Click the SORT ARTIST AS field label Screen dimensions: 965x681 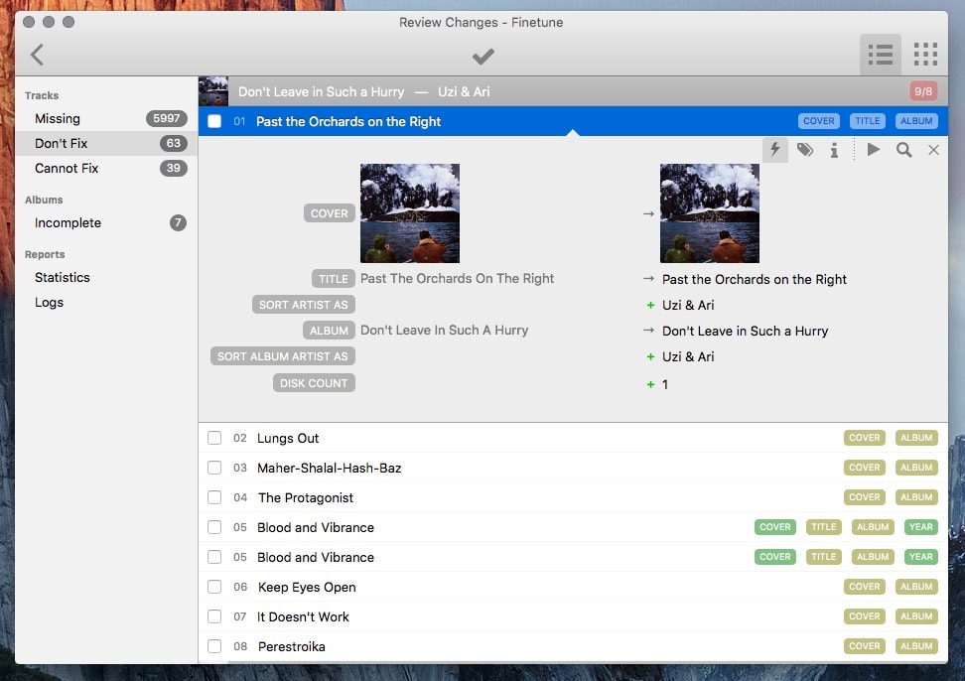304,305
